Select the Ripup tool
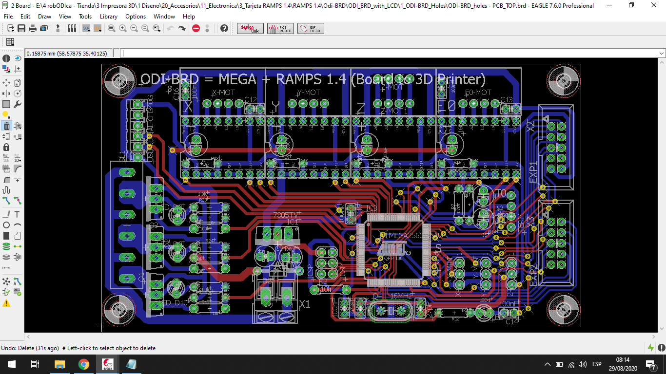This screenshot has height=374, width=666. tap(18, 201)
